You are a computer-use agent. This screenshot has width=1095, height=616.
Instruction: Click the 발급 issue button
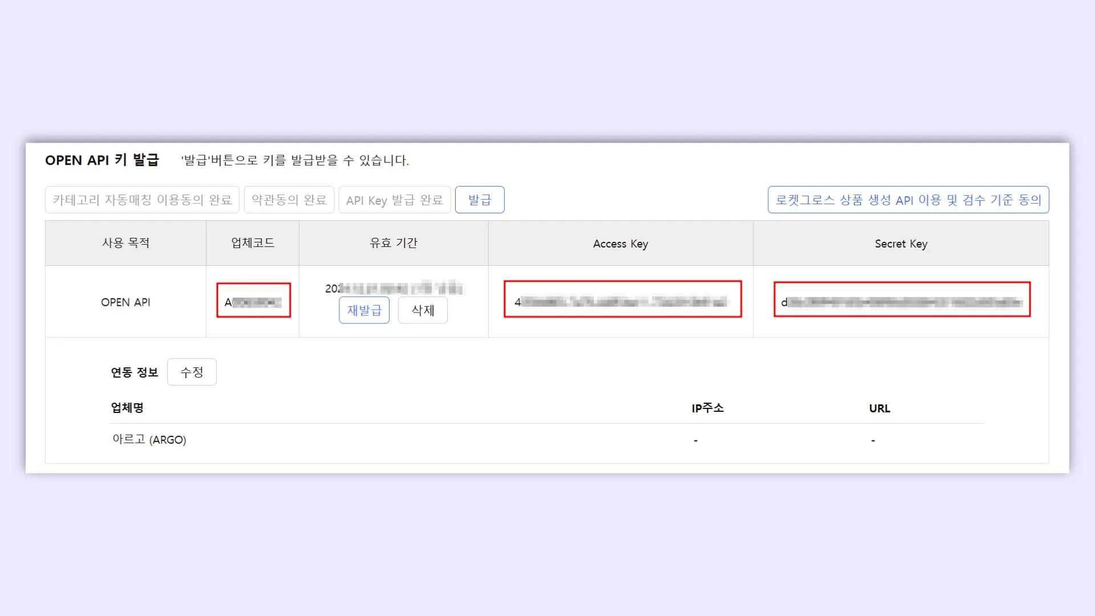coord(479,200)
